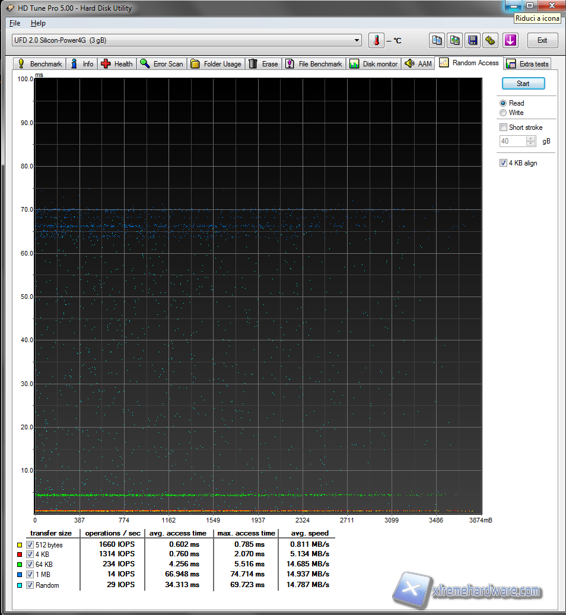
Task: Save screenshot using floppy disk icon
Action: [x=473, y=40]
